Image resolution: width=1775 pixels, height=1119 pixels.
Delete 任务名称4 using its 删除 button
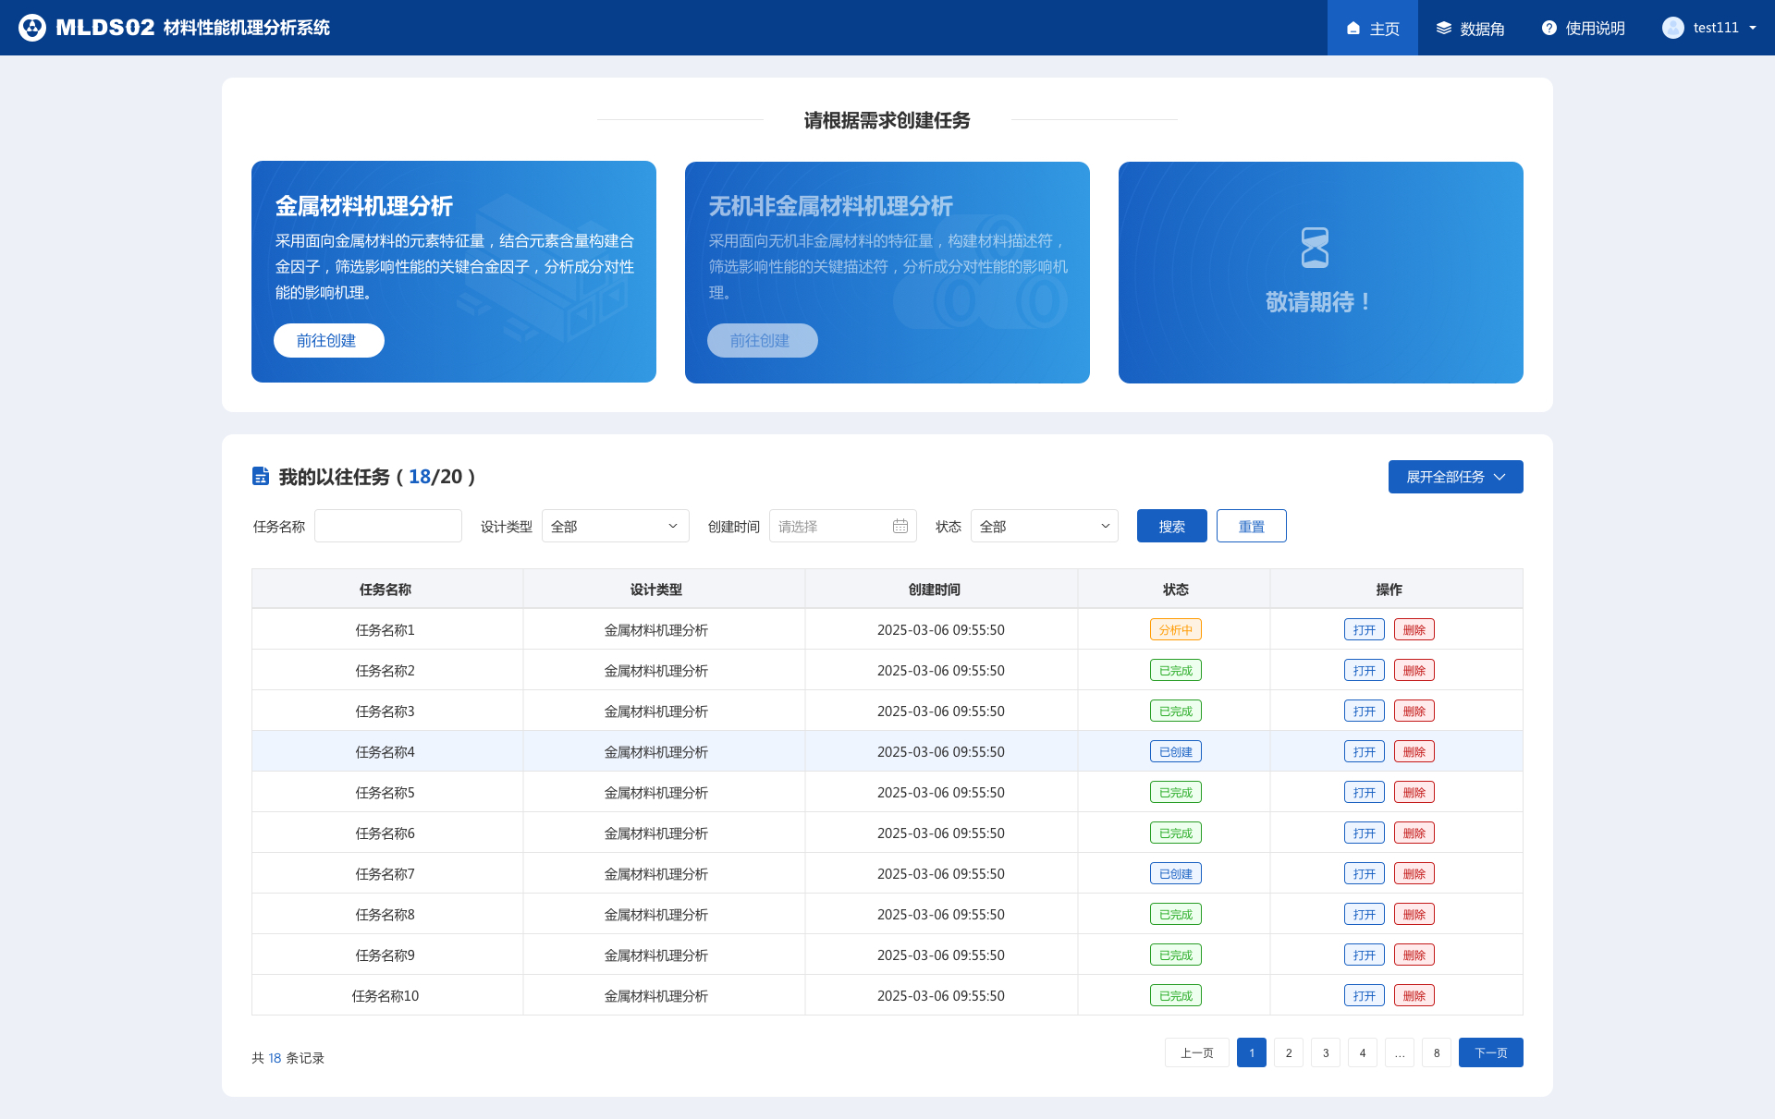[x=1414, y=752]
